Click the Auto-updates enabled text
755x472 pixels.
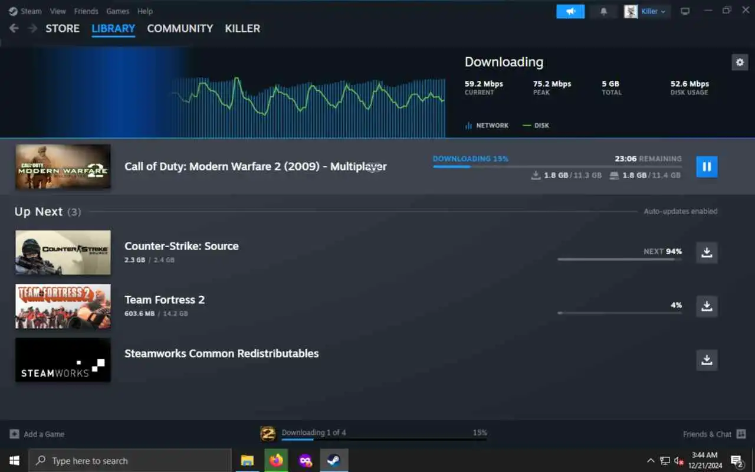pos(681,211)
